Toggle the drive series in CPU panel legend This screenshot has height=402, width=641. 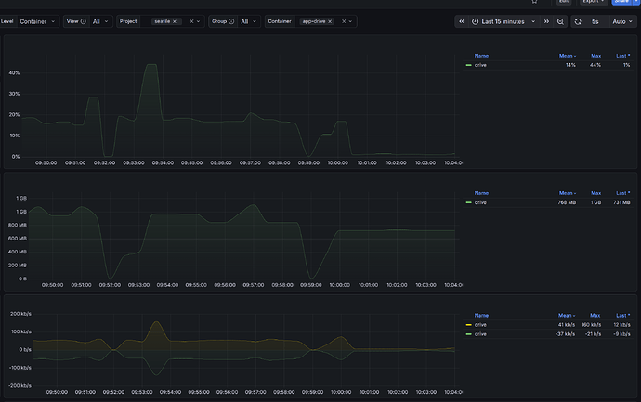click(479, 65)
